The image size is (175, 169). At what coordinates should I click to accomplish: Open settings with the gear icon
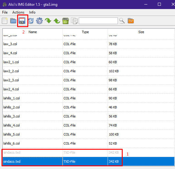click(x=39, y=21)
